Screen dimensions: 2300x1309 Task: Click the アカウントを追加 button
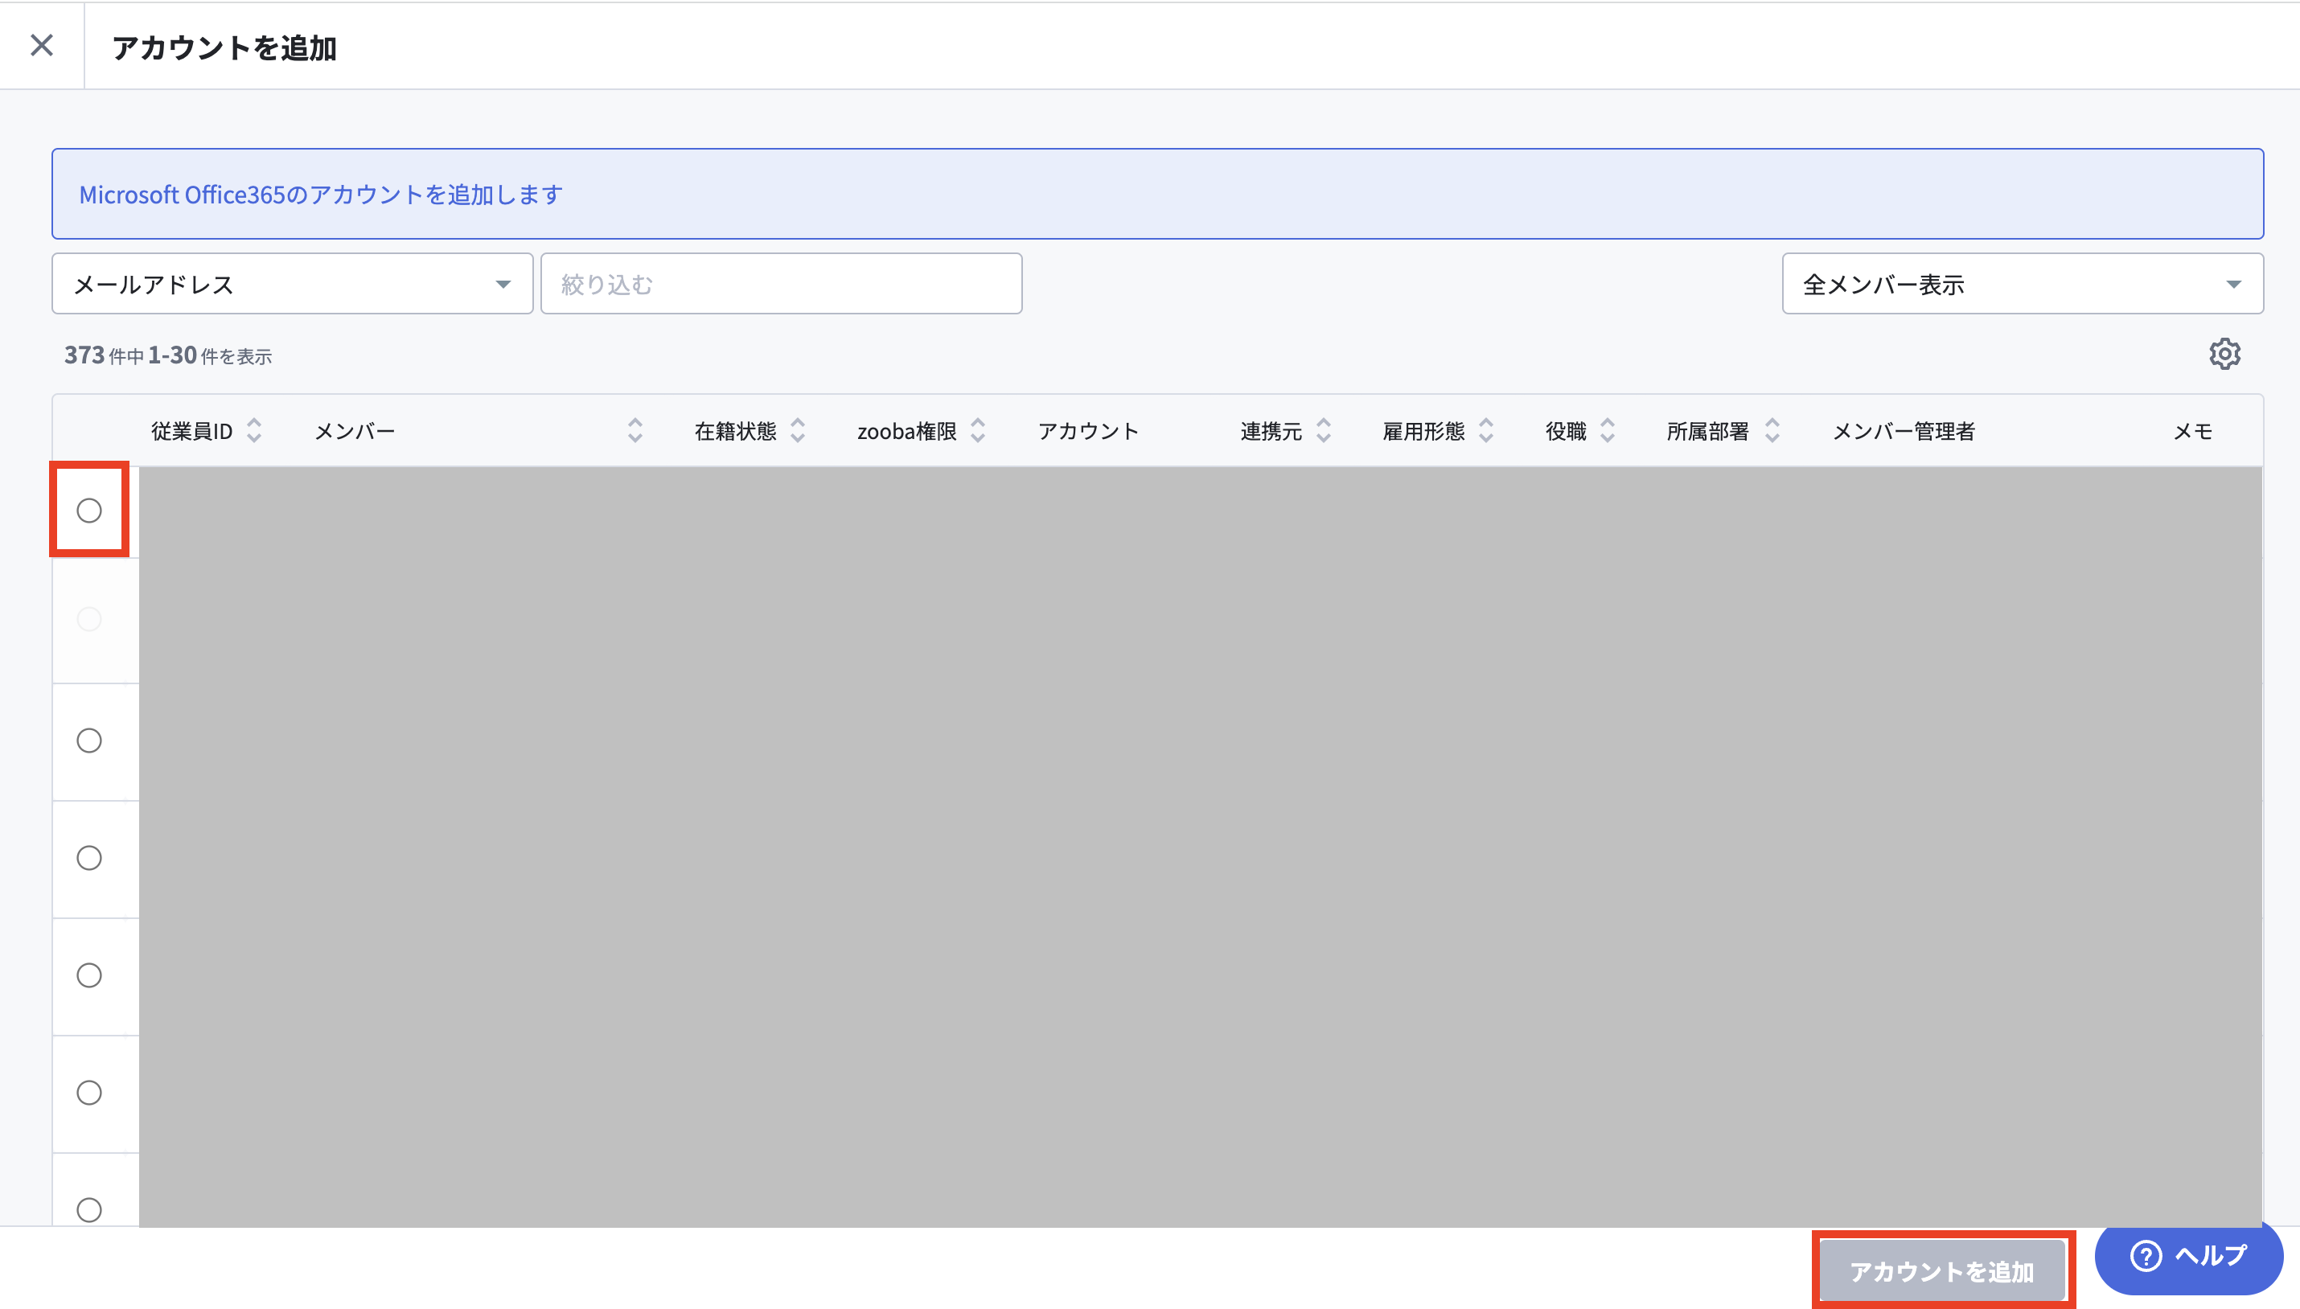coord(1942,1271)
